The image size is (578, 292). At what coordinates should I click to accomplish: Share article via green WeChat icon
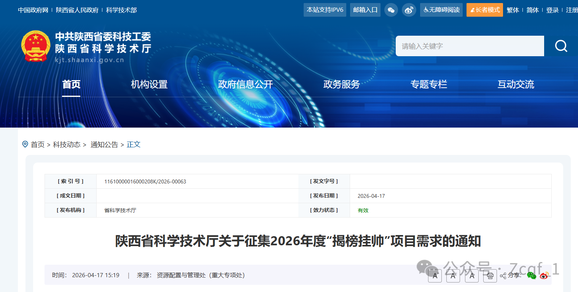532,276
